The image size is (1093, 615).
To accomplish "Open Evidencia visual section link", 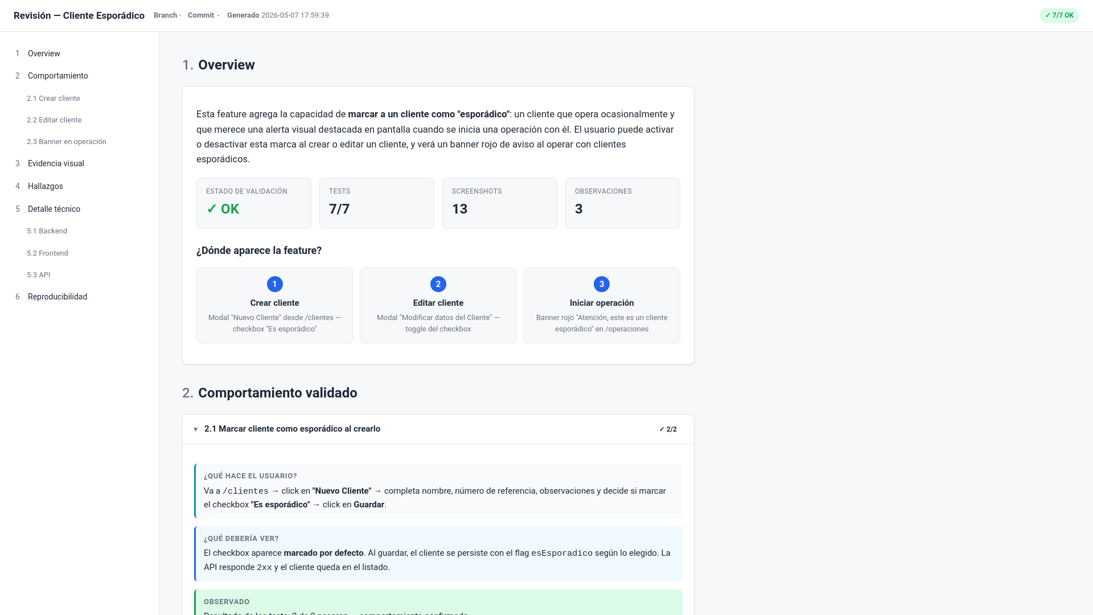I will pyautogui.click(x=56, y=163).
